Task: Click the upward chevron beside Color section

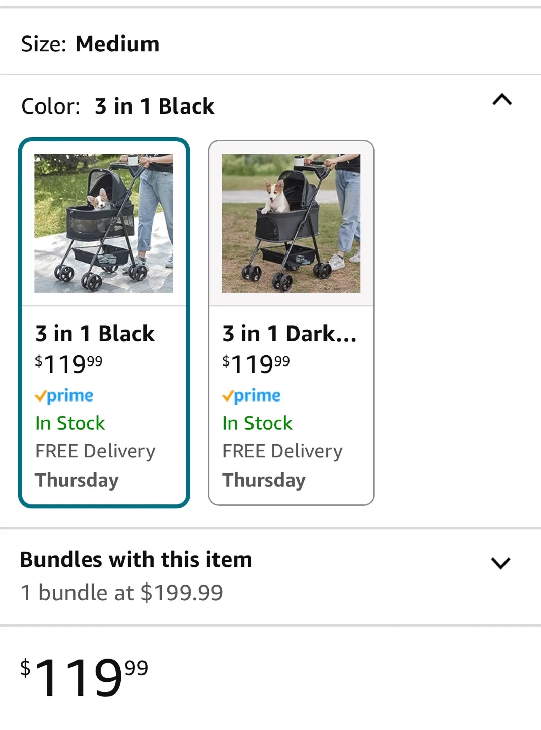Action: point(502,100)
